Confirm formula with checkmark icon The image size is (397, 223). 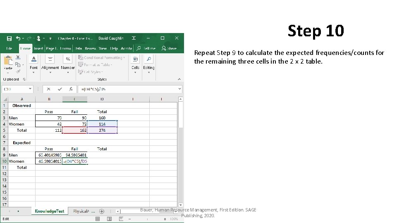(60, 89)
